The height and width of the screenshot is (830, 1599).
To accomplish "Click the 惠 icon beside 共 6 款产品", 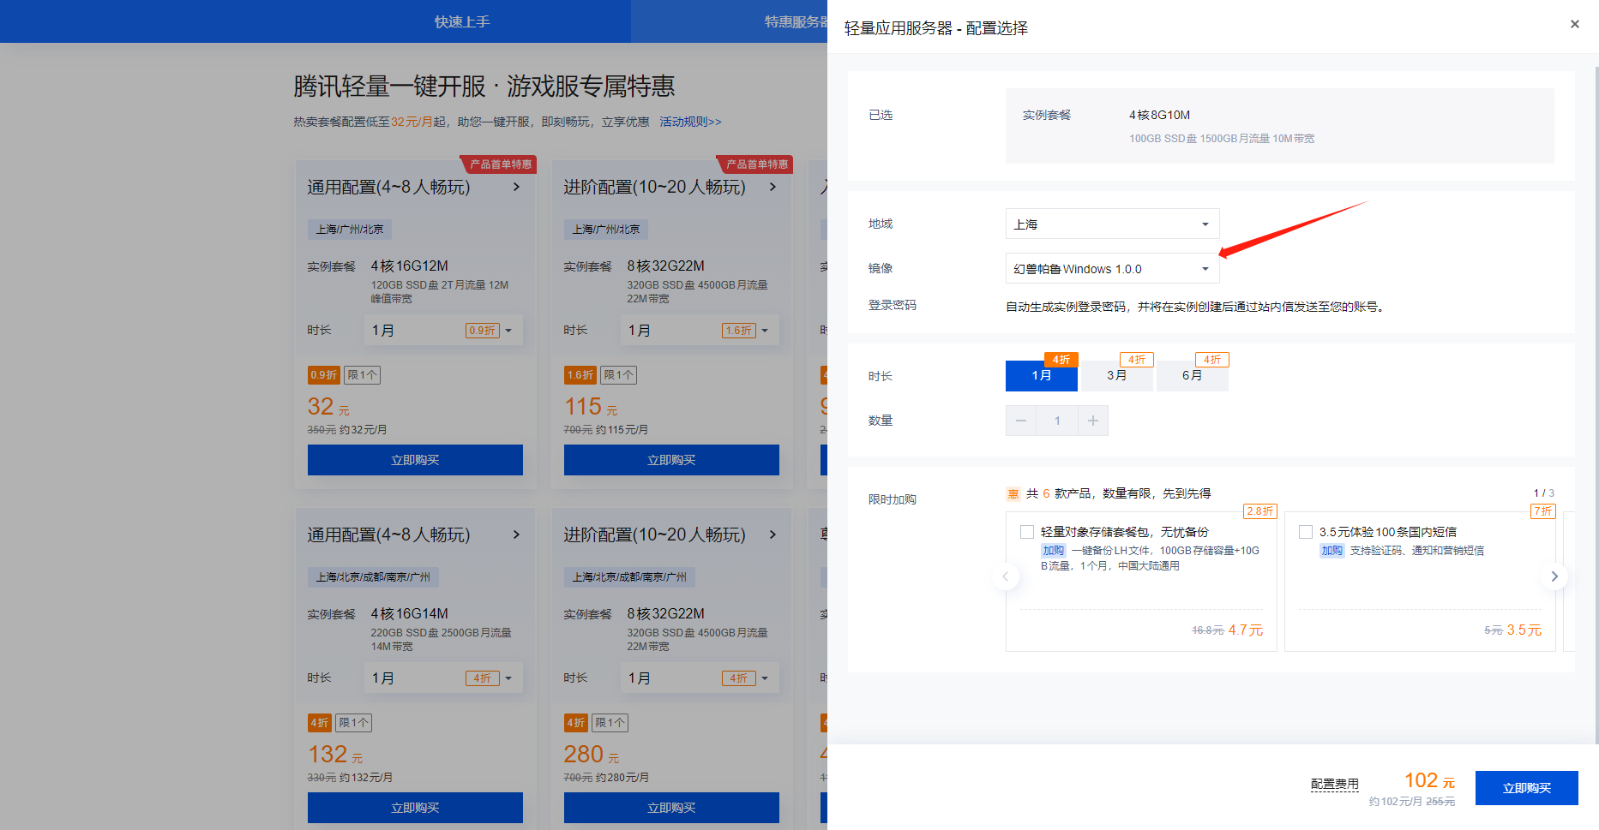I will pos(1013,493).
